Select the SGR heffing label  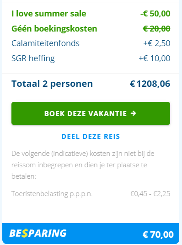[33, 59]
